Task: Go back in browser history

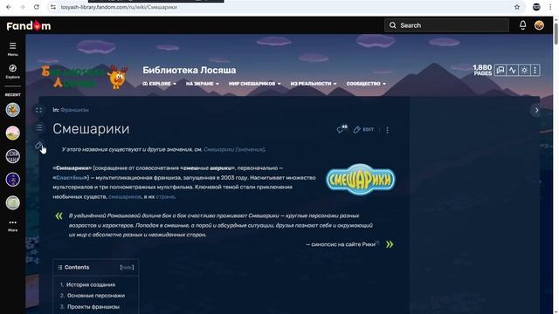Action: point(9,7)
